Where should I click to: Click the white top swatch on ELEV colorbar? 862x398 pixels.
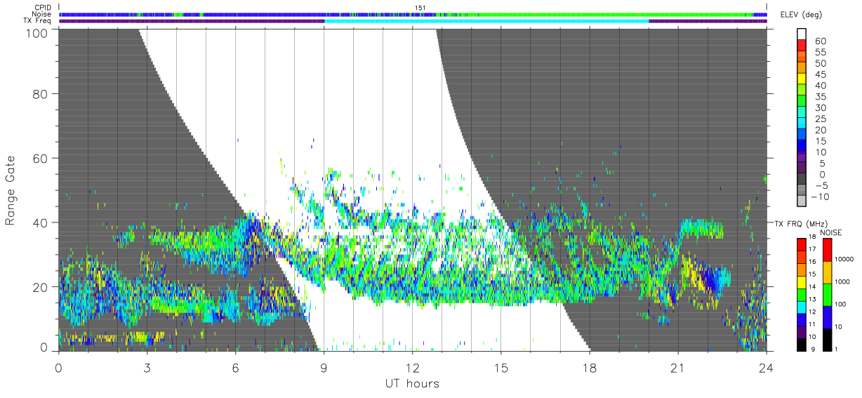pos(802,35)
